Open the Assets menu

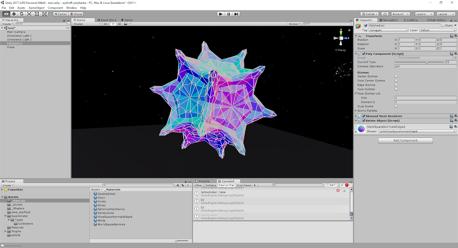coord(21,8)
